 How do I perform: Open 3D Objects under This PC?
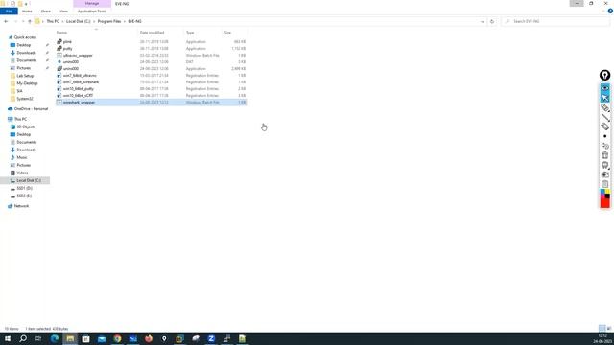tap(26, 126)
